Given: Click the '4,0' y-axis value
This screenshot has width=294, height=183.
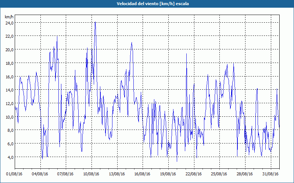Looking at the screenshot, I should click(11, 157).
